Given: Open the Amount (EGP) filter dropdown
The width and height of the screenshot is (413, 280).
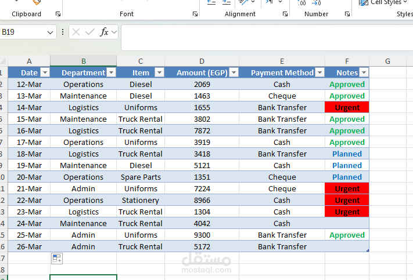Looking at the screenshot, I should click(234, 72).
